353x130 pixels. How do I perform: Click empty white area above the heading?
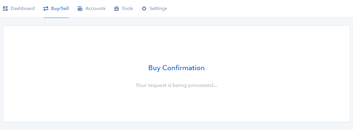click(176, 44)
